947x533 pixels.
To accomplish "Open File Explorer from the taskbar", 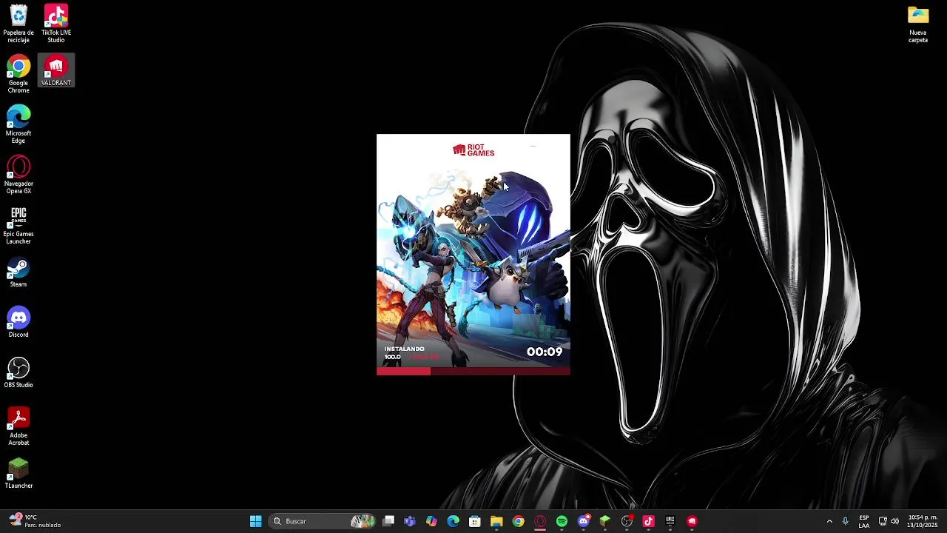I will [496, 521].
